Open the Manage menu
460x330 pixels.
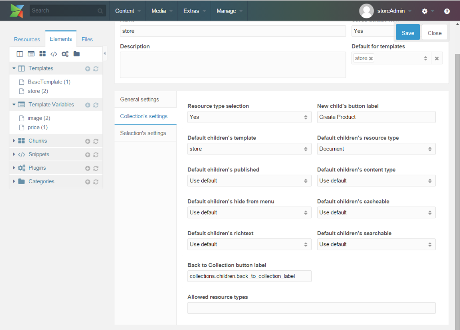(x=229, y=11)
